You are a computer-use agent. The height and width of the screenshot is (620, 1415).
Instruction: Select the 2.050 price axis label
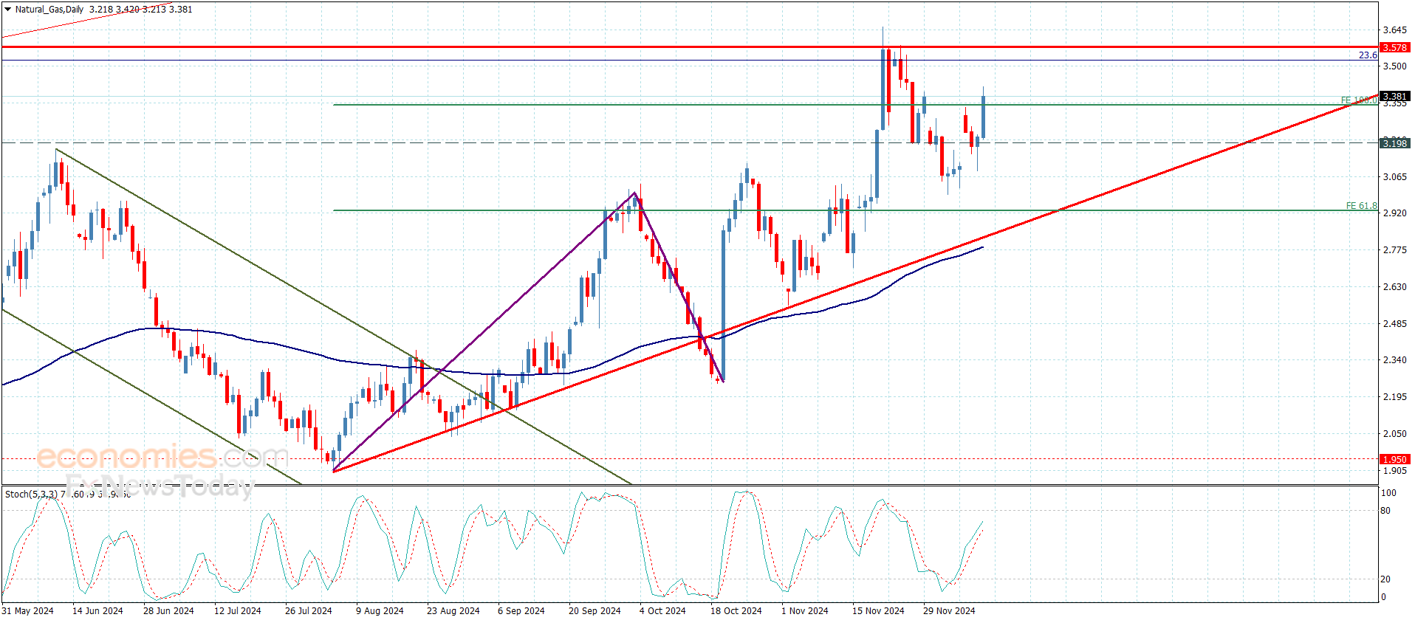coord(1394,433)
